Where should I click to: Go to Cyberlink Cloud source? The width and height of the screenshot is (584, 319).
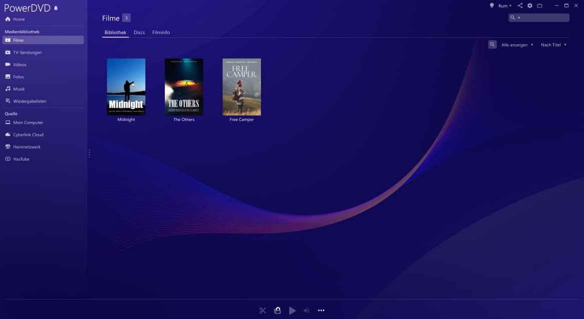click(x=28, y=134)
